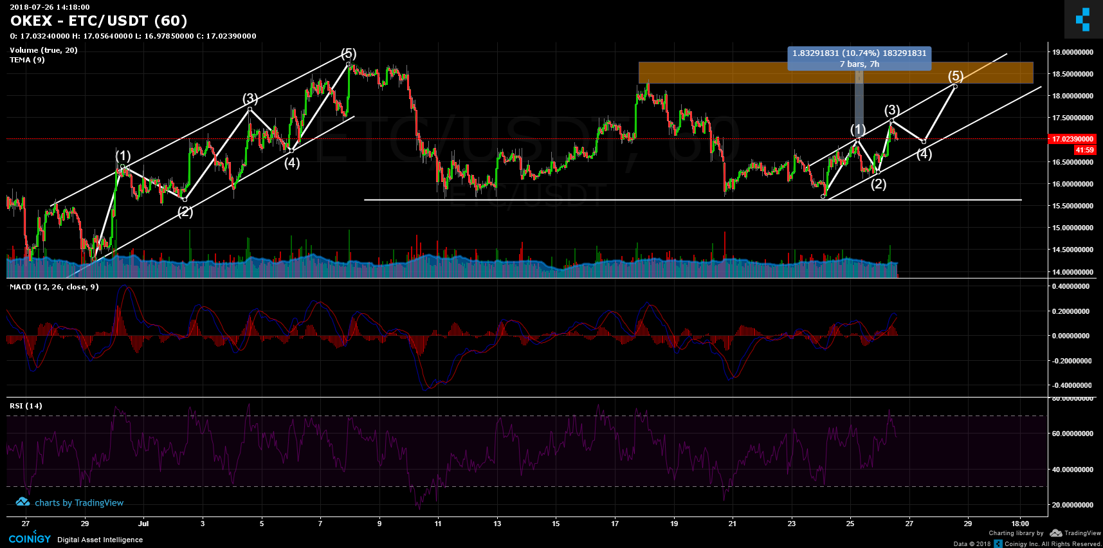Select the 'Charting library by' TradingView credit text
Screen dimensions: 1103x548
1016,533
